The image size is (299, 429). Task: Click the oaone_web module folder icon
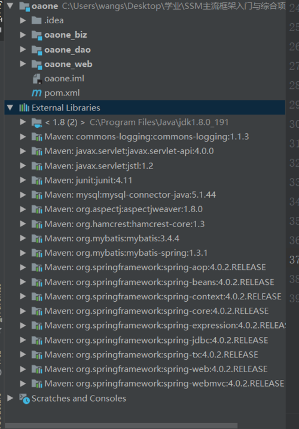point(36,65)
